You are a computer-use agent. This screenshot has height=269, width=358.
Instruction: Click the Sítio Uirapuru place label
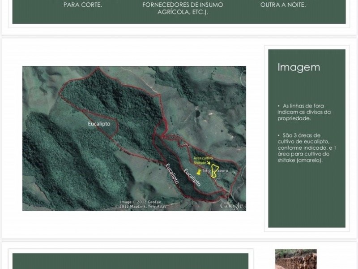pos(215,171)
